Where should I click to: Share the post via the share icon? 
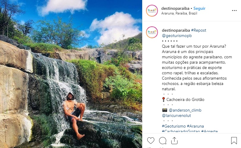(174, 141)
